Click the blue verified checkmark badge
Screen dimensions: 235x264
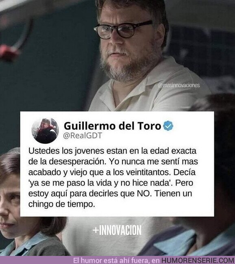tap(168, 126)
